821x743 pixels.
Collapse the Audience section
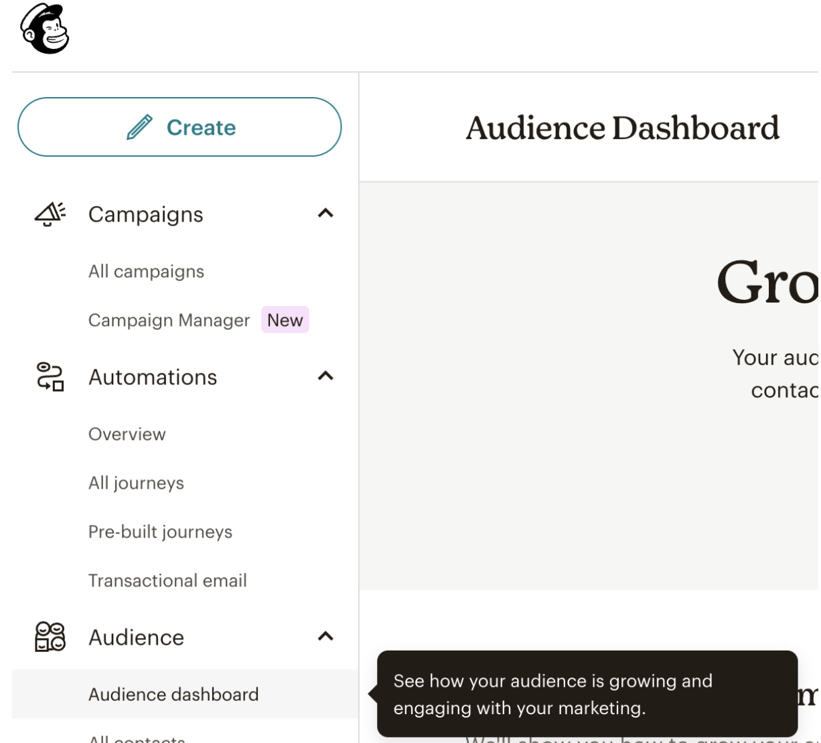click(326, 637)
